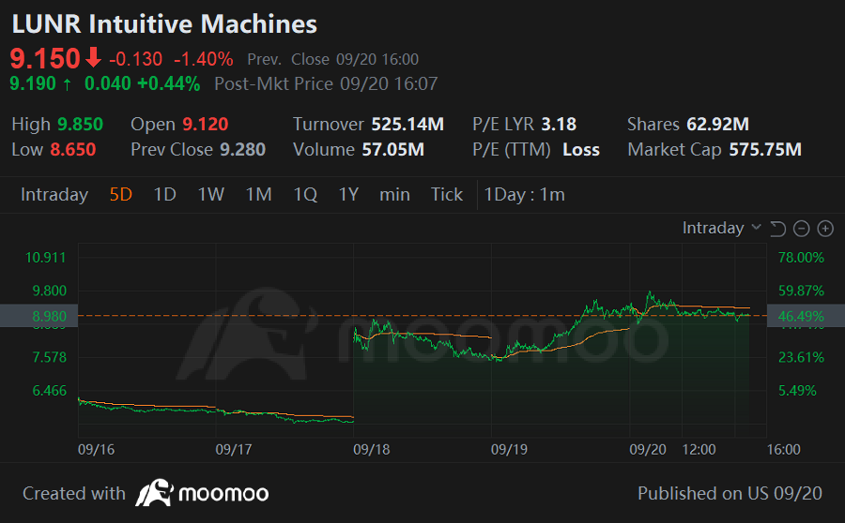Switch to the Intraday tab
This screenshot has height=523, width=845.
[x=54, y=194]
